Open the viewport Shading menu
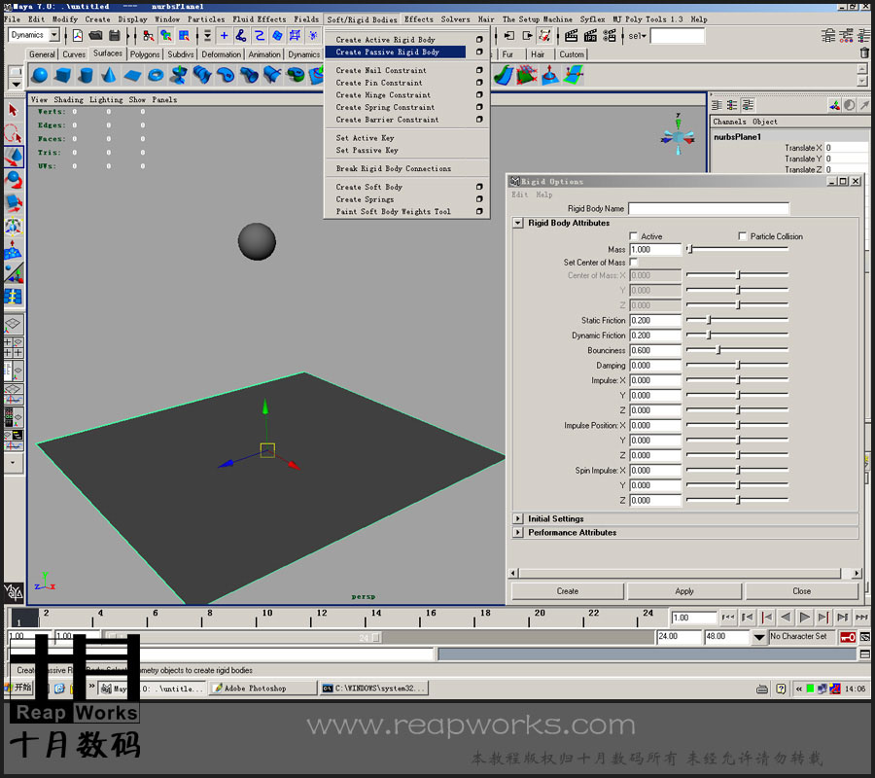 (68, 99)
